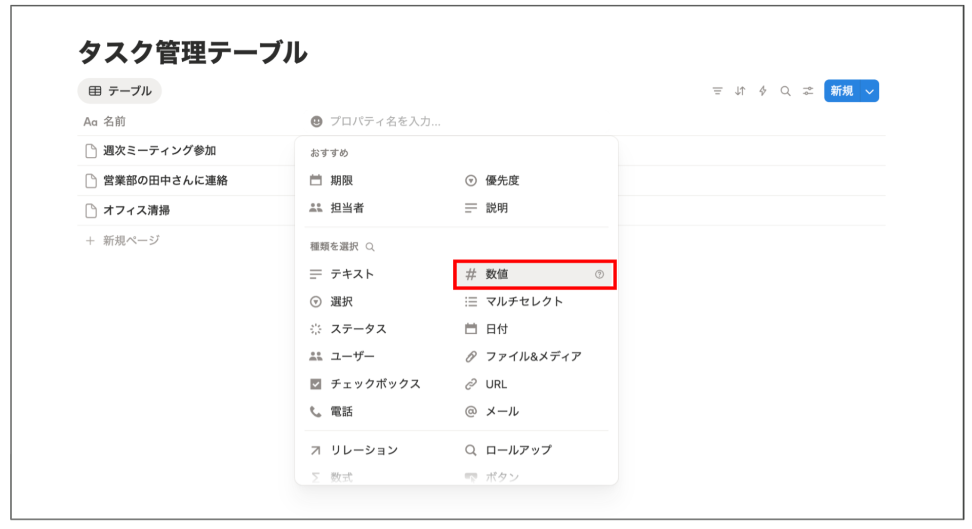972x529 pixels.
Task: Open automations lightning bolt icon
Action: tap(762, 91)
